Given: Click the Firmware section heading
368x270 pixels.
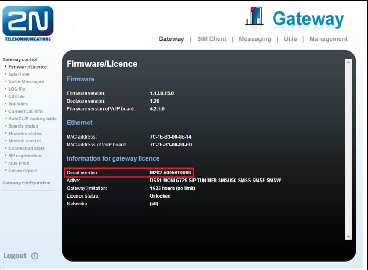Looking at the screenshot, I should pyautogui.click(x=81, y=79).
